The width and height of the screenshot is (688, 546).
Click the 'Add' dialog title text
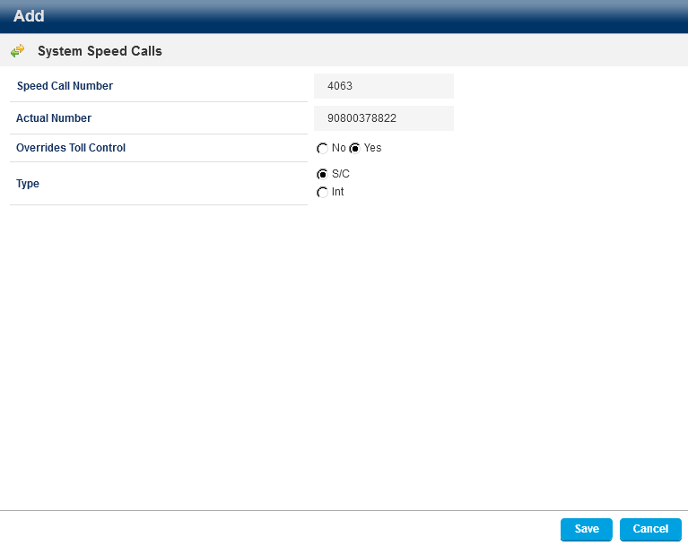pos(29,16)
